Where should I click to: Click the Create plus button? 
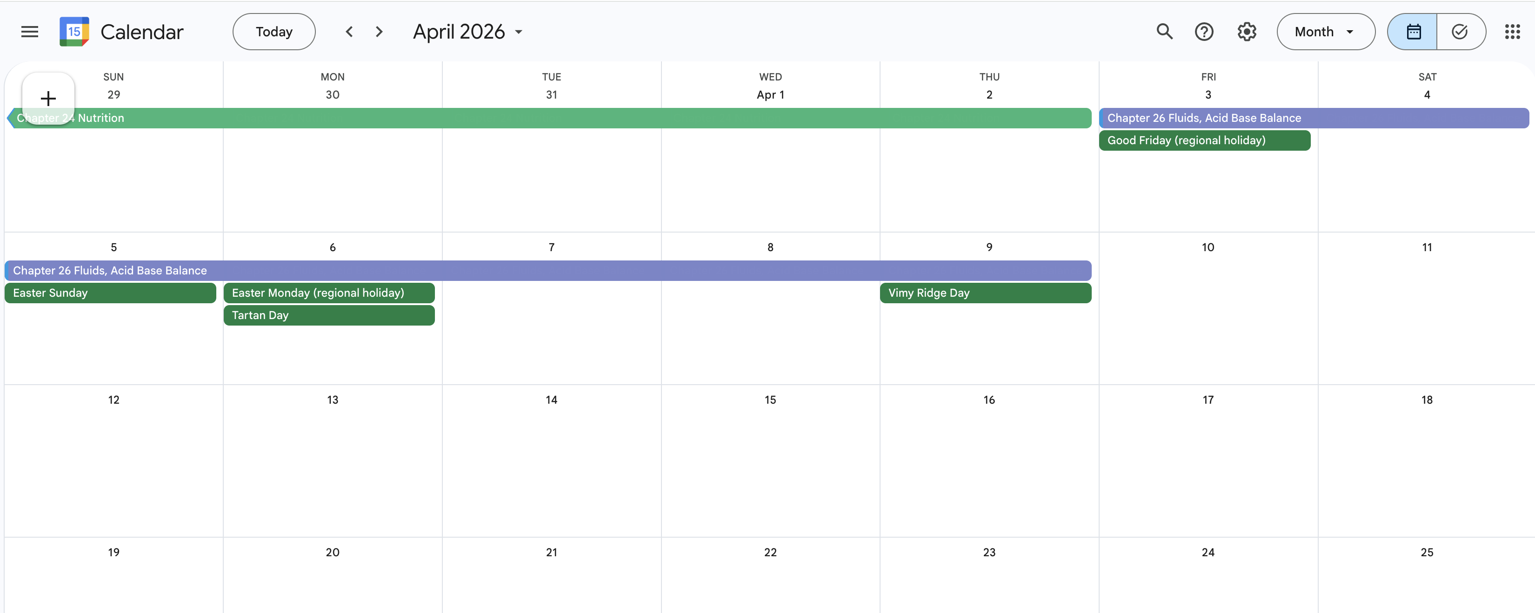point(47,98)
